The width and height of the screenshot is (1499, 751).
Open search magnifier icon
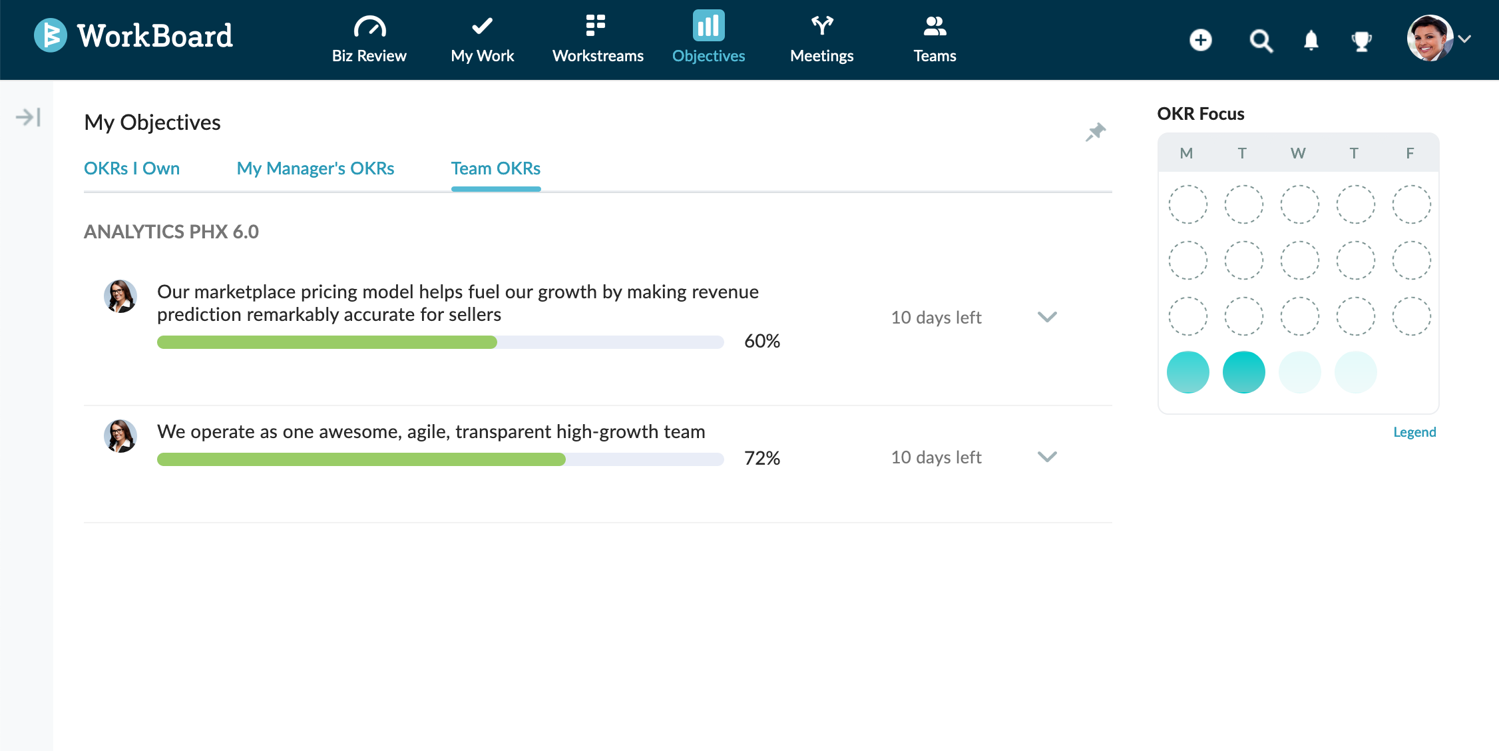click(1261, 41)
